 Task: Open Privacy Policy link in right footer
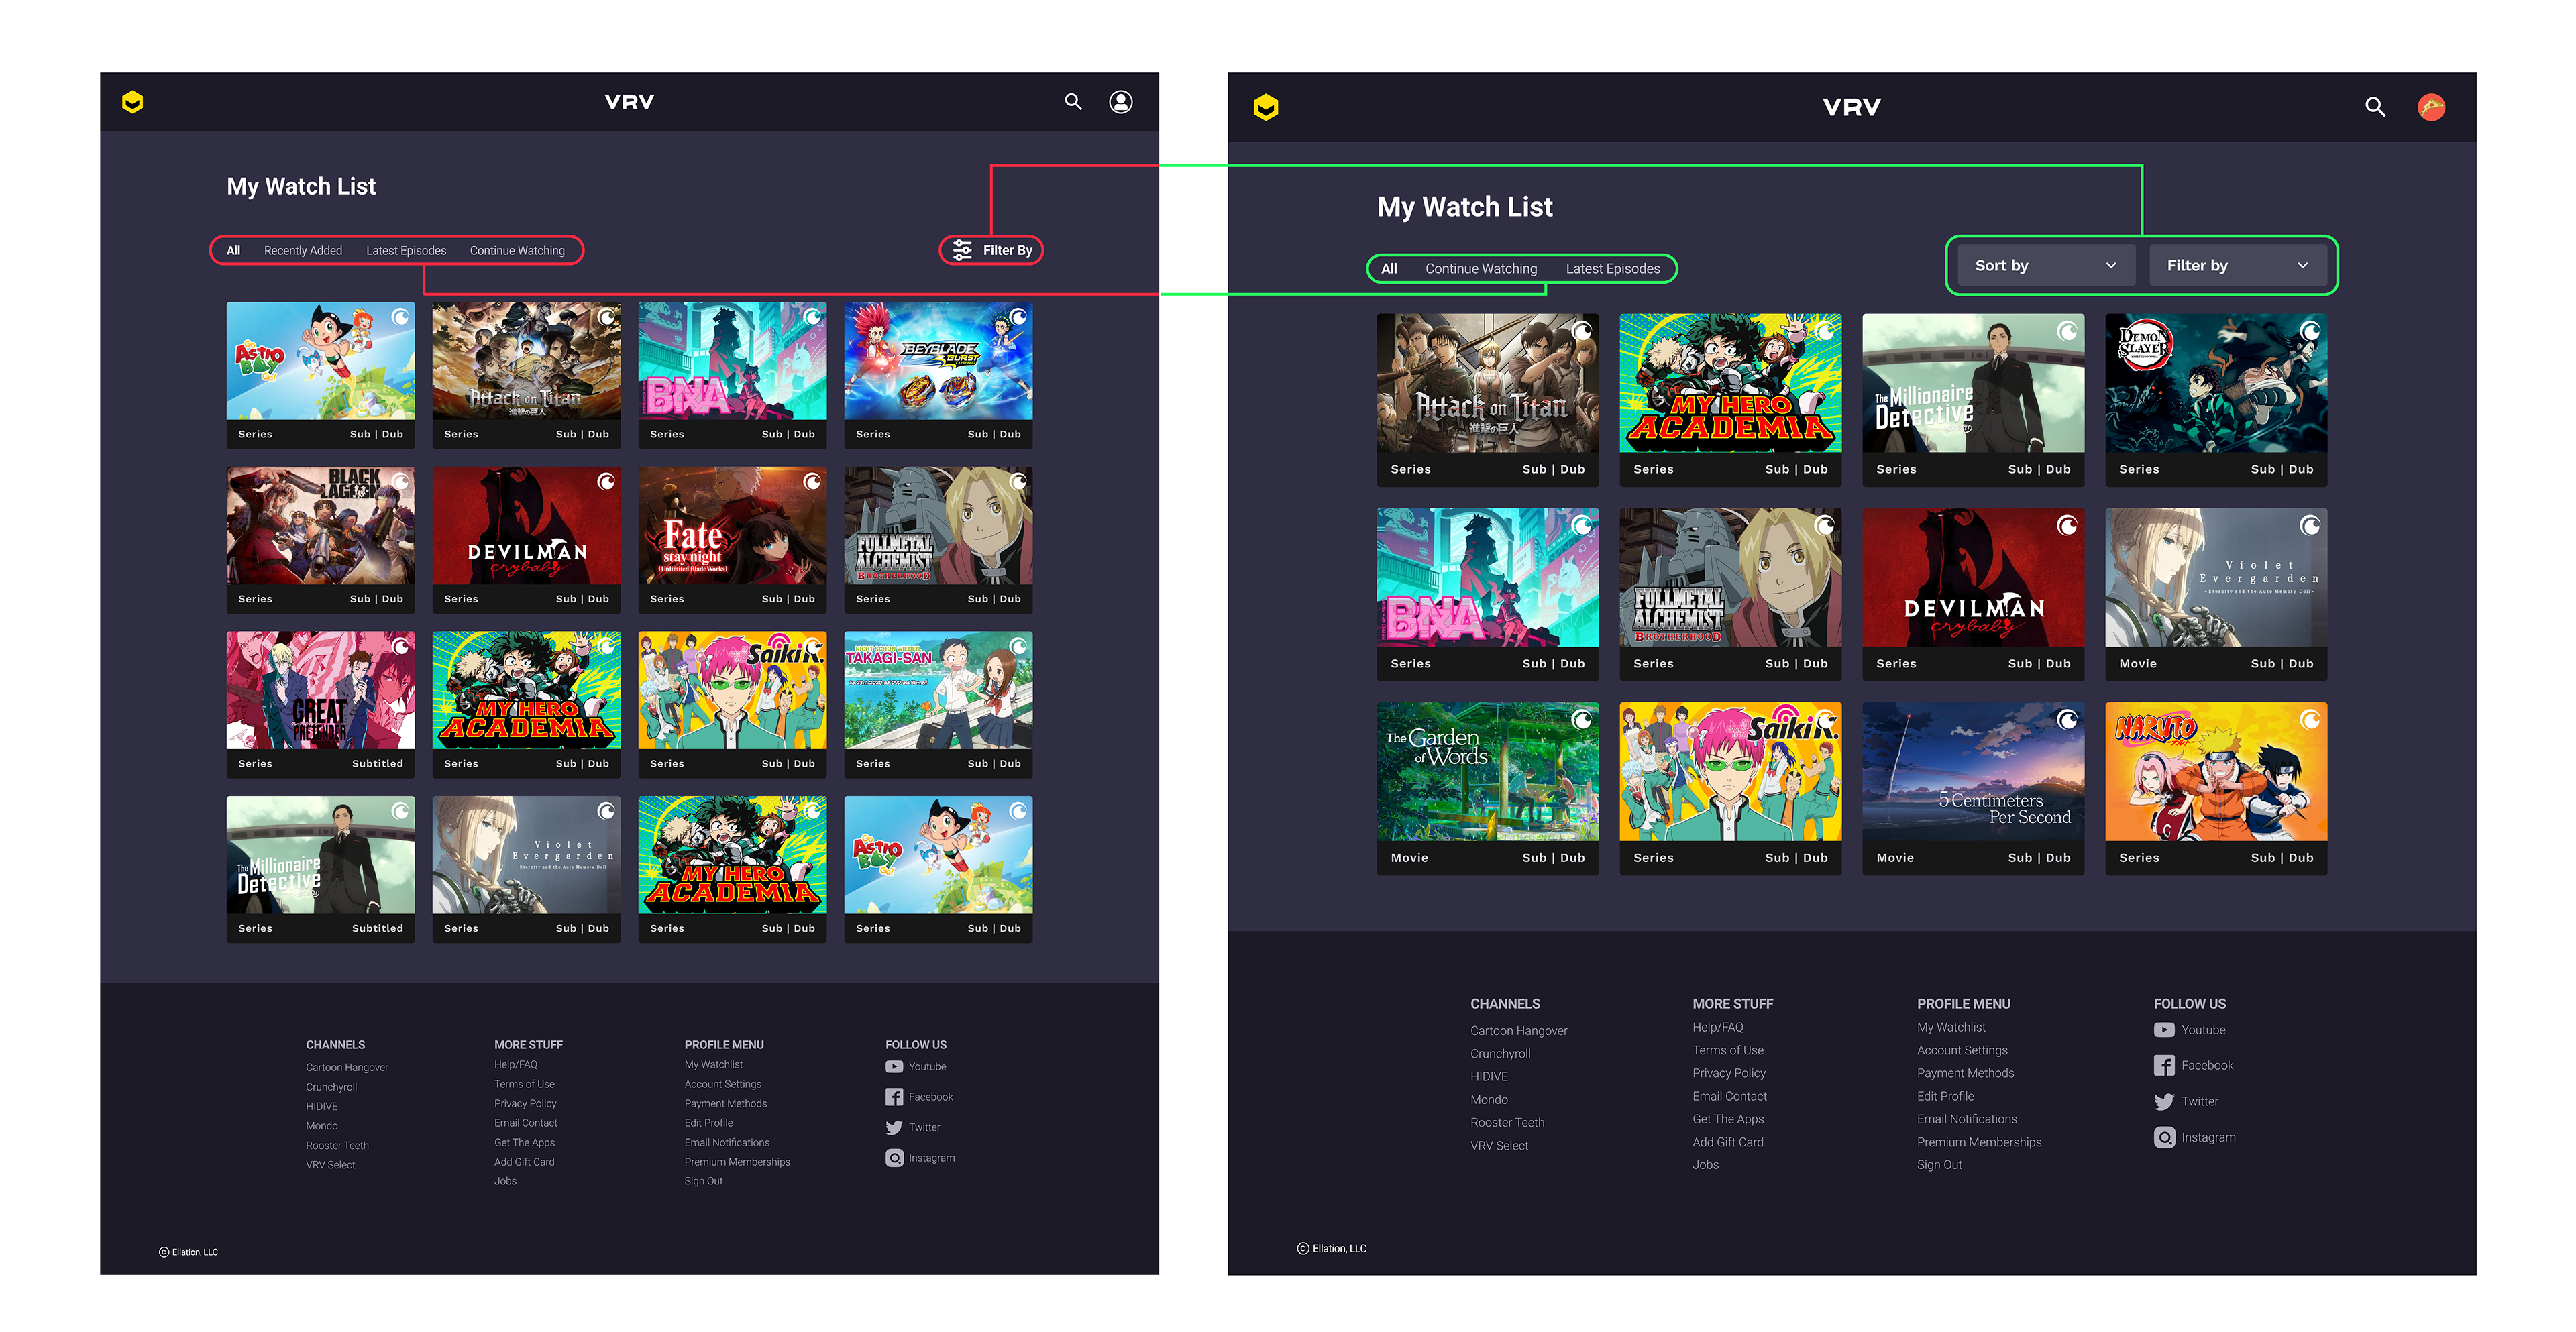(1729, 1073)
